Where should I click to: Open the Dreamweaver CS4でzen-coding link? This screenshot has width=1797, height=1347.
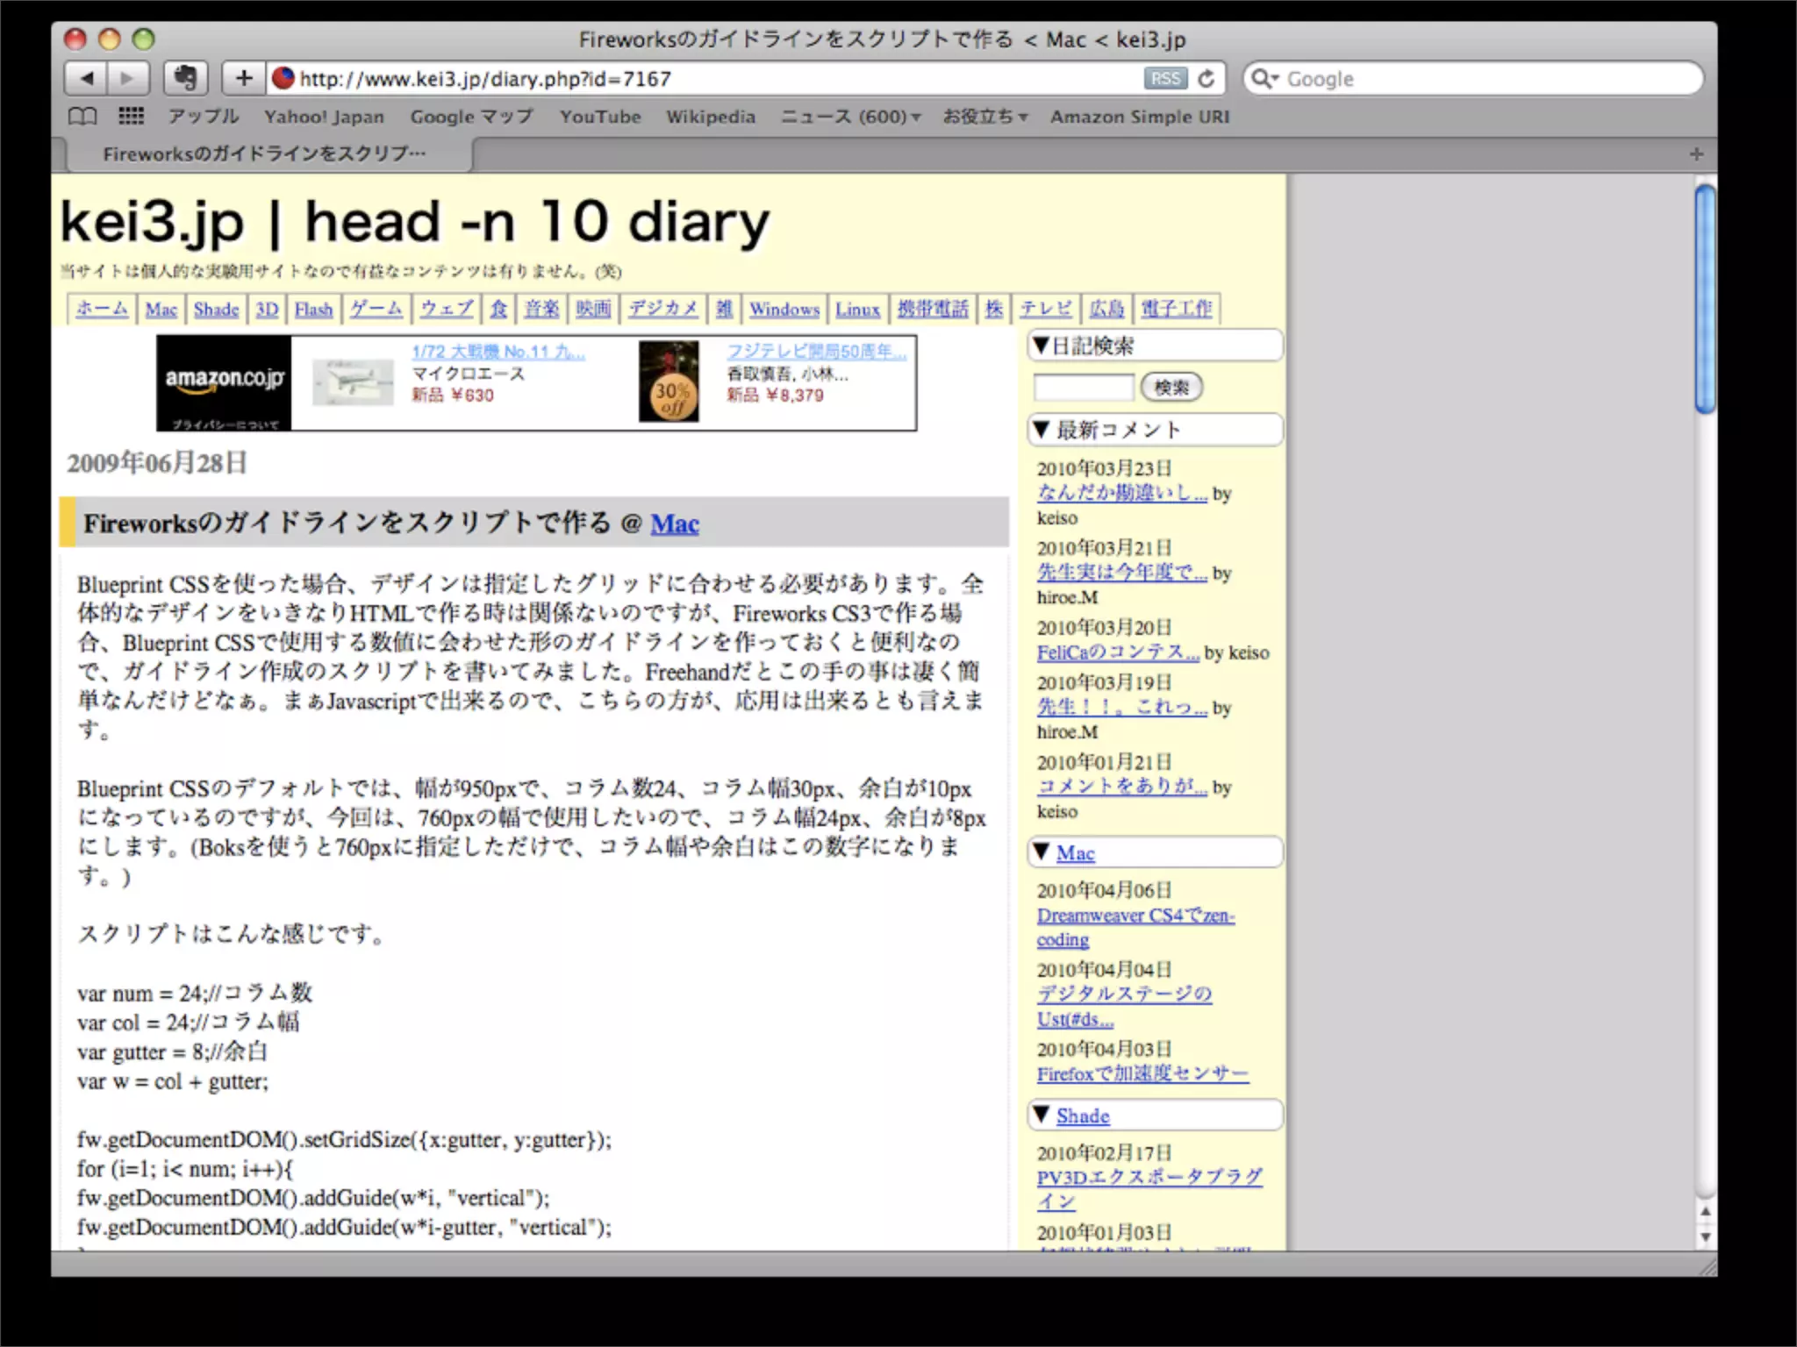click(x=1135, y=916)
